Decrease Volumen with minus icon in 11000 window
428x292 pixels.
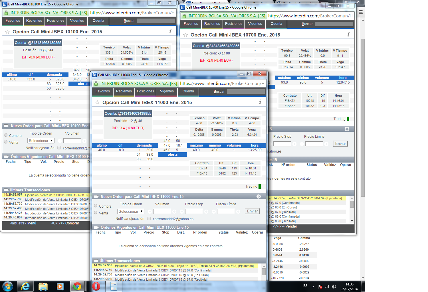[150, 212]
